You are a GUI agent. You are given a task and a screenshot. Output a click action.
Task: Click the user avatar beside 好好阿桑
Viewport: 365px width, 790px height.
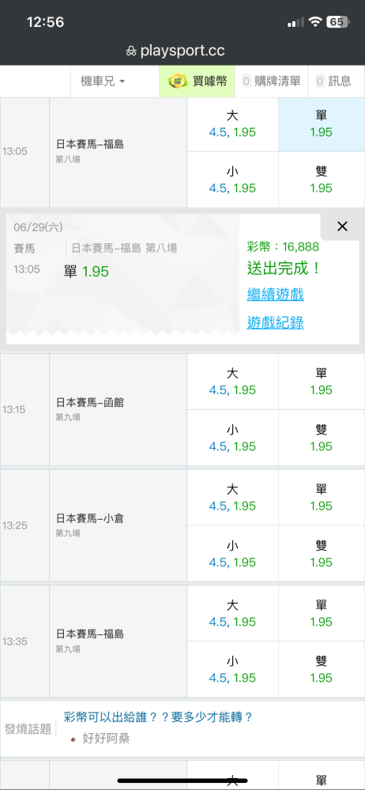[x=74, y=739]
